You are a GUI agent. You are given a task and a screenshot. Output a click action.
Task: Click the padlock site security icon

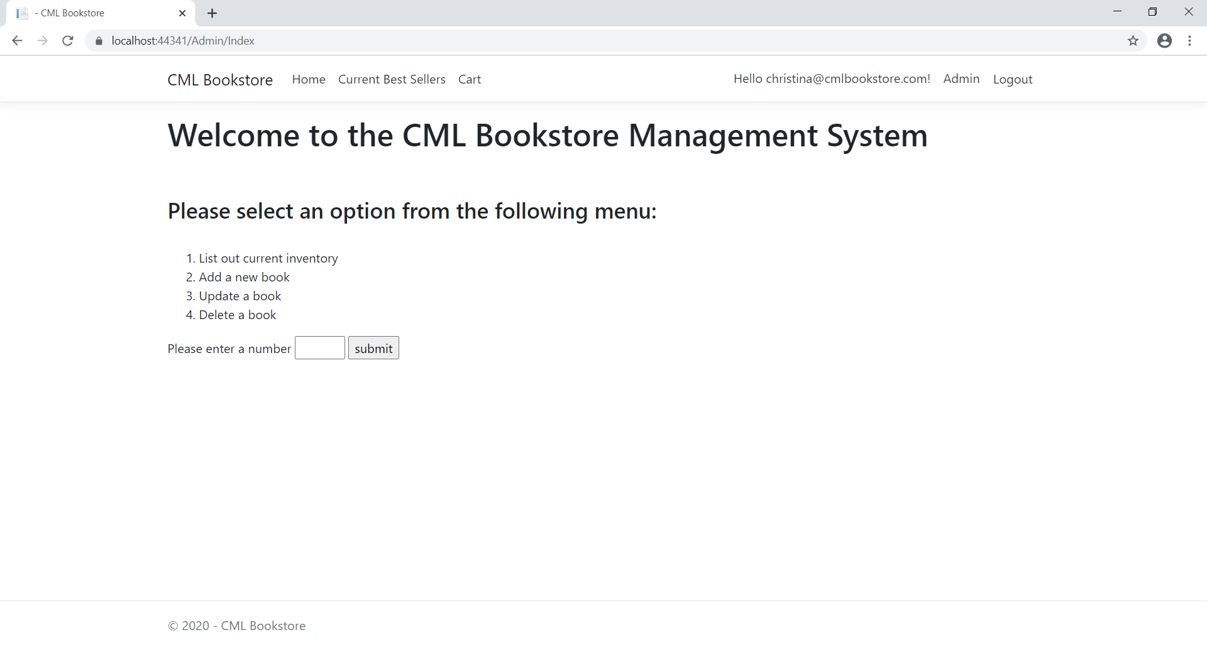click(98, 40)
